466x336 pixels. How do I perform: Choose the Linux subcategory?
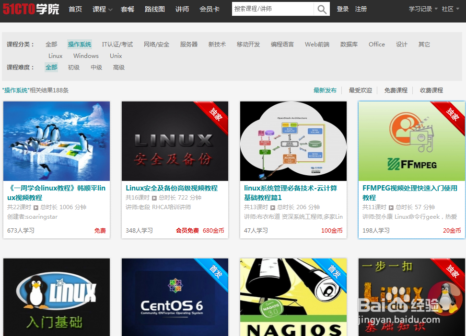[x=55, y=56]
